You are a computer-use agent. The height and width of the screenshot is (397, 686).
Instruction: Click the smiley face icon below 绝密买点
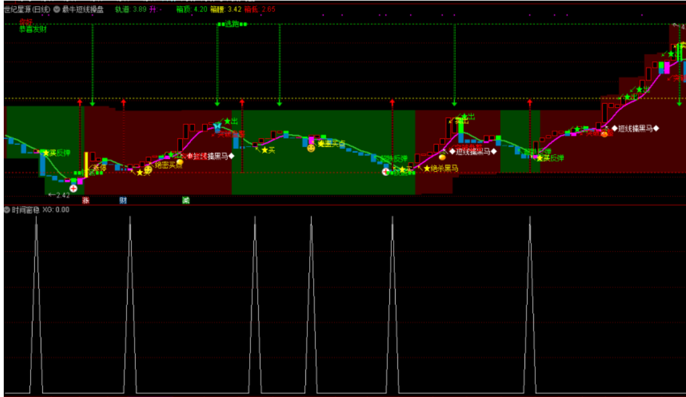(148, 170)
